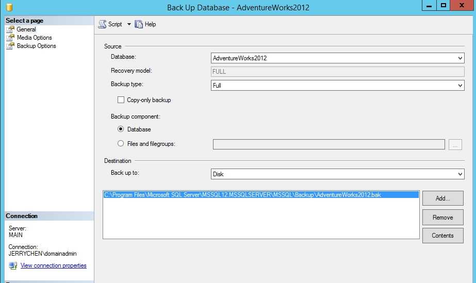476x283 pixels.
Task: Maximize the Back Up Database window
Action: click(x=443, y=6)
